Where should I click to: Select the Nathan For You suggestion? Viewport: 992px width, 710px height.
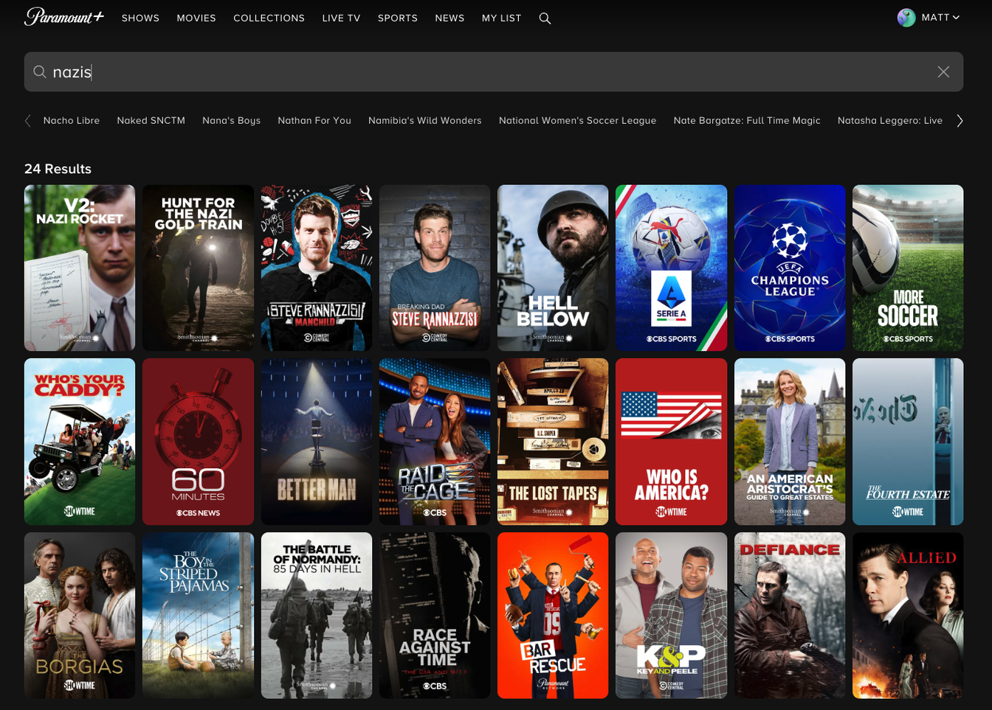[314, 120]
